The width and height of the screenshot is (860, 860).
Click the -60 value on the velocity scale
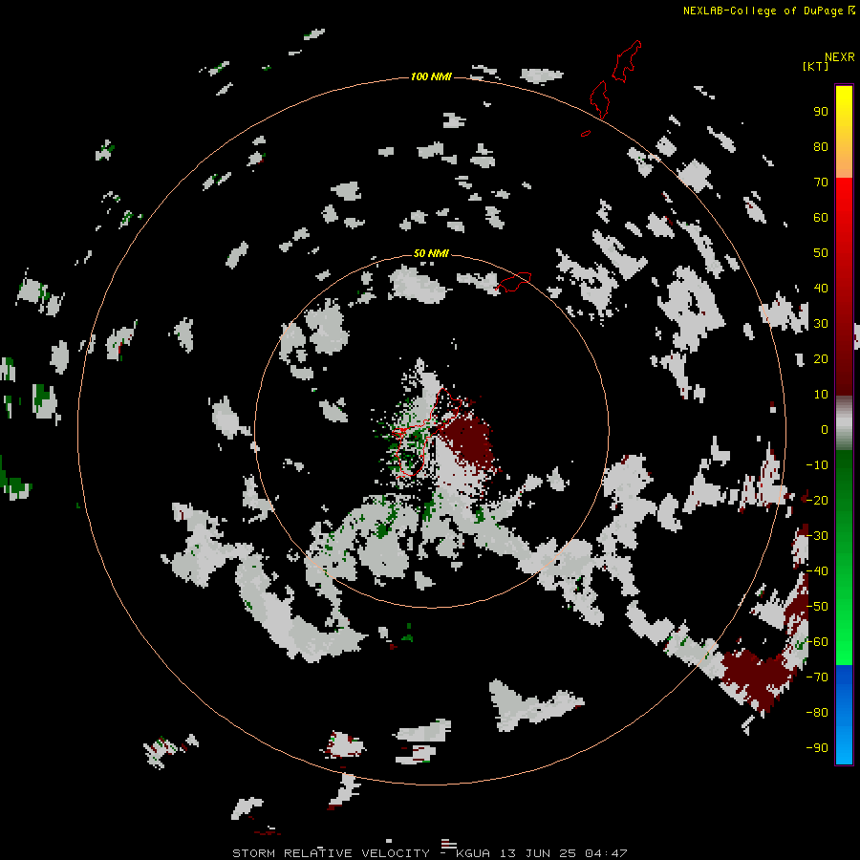tap(817, 642)
